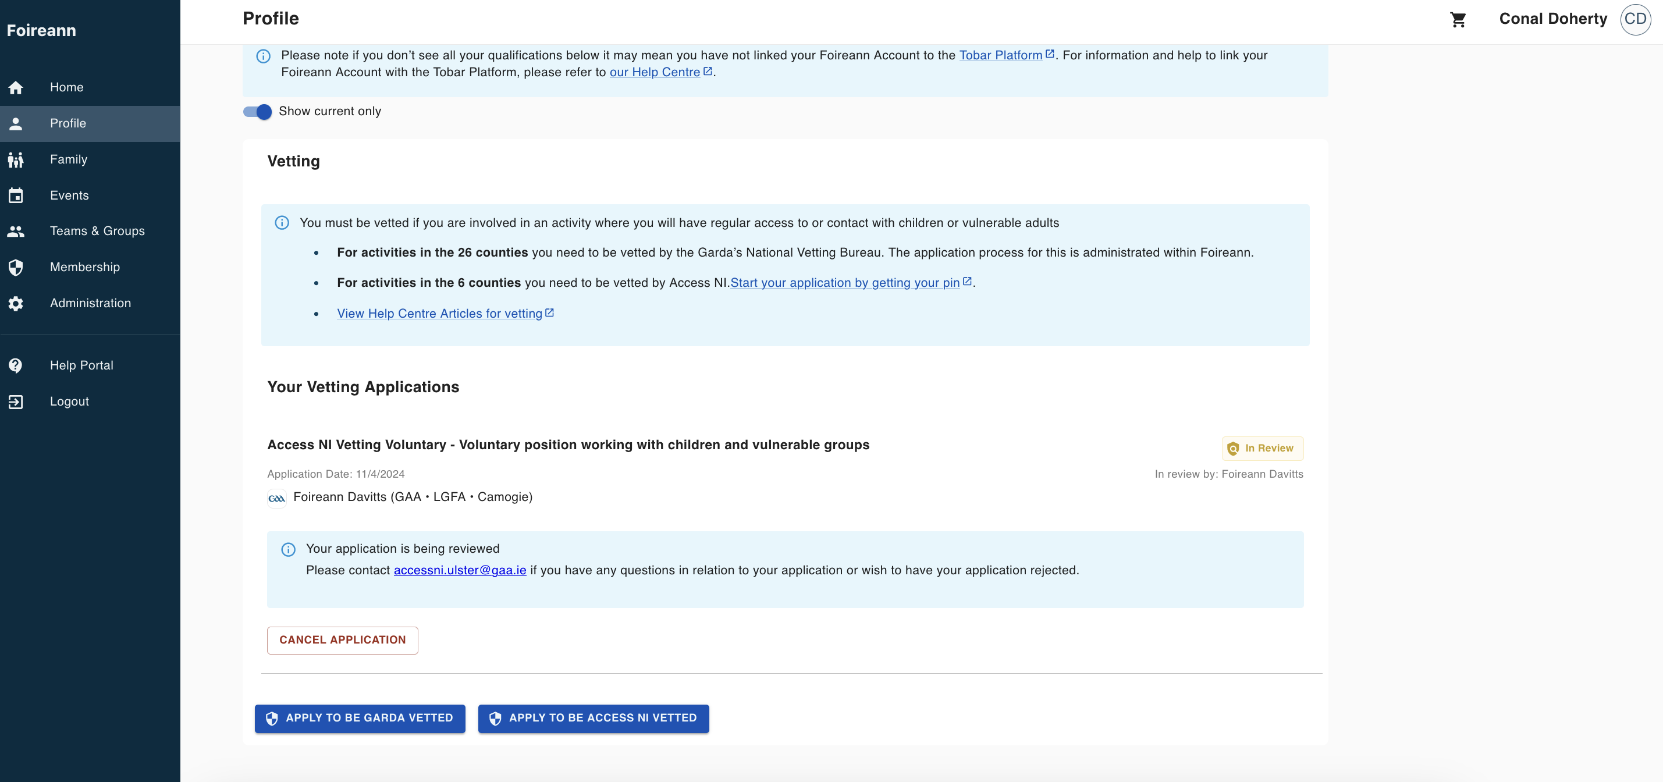Click the Help Portal question mark icon
The height and width of the screenshot is (782, 1663).
point(16,365)
